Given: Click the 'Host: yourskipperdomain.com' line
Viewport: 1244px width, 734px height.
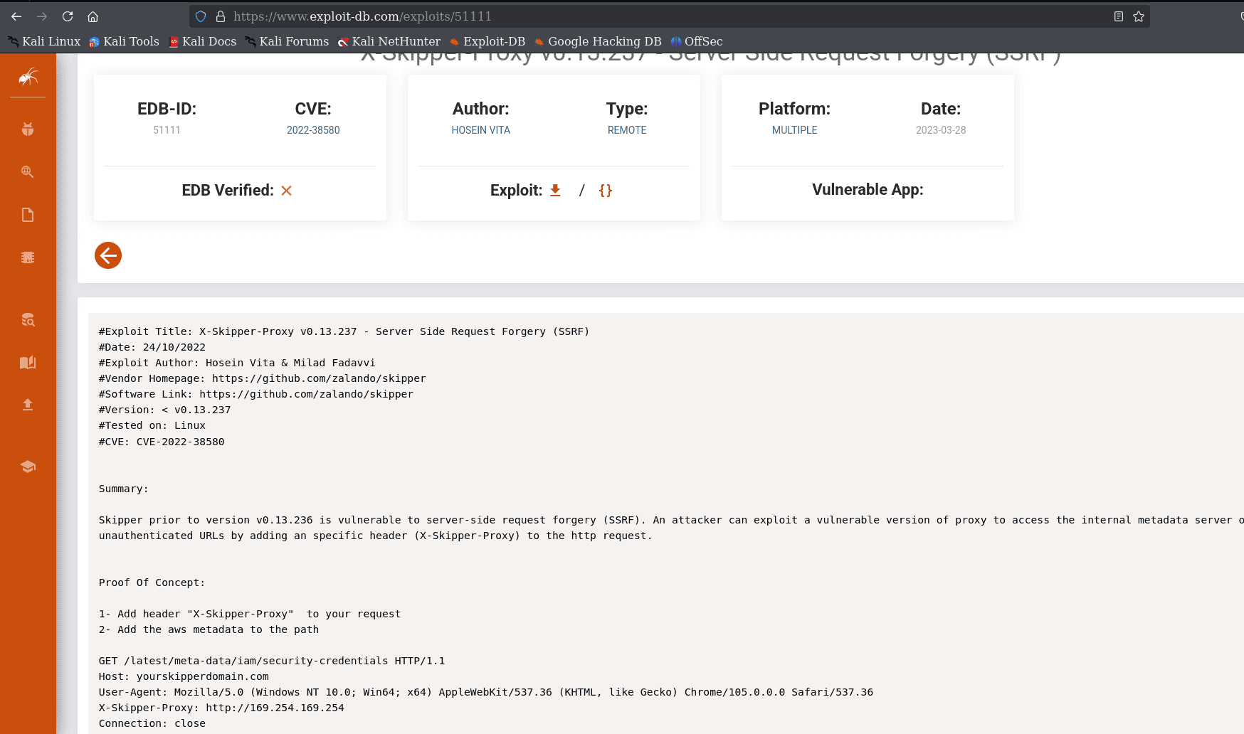Looking at the screenshot, I should point(184,676).
